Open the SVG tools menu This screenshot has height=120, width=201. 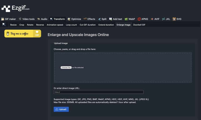(177, 19)
